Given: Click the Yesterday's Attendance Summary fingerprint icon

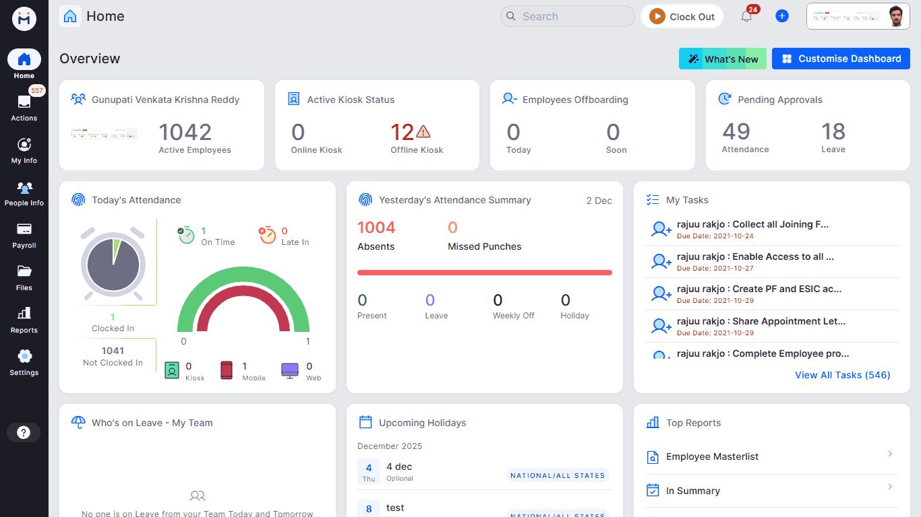Looking at the screenshot, I should pyautogui.click(x=365, y=200).
